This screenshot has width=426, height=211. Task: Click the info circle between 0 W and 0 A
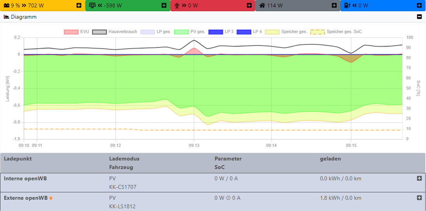point(228,198)
